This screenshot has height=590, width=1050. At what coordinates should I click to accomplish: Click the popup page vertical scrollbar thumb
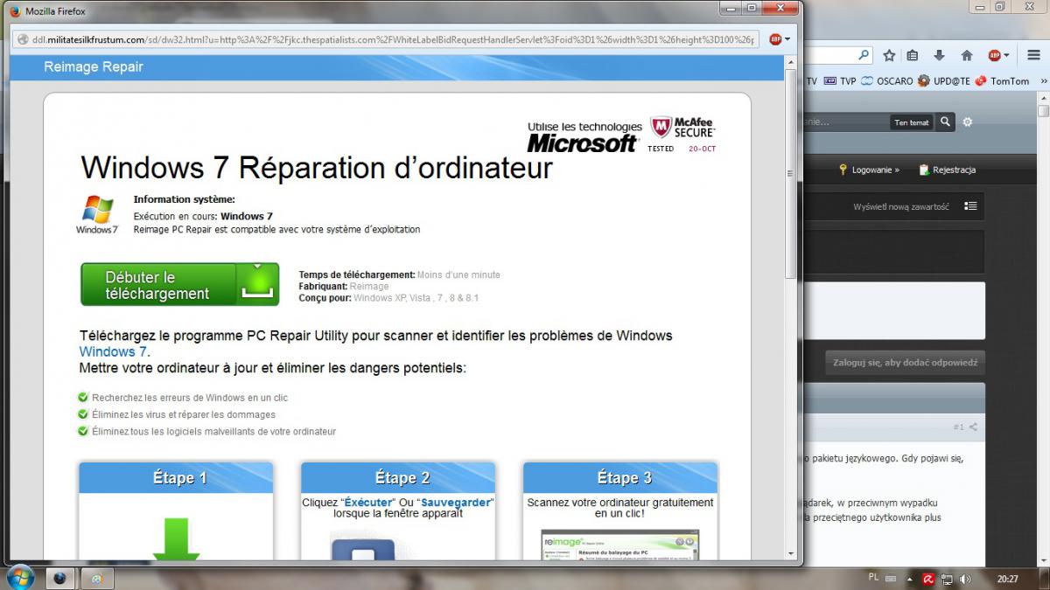pos(792,173)
